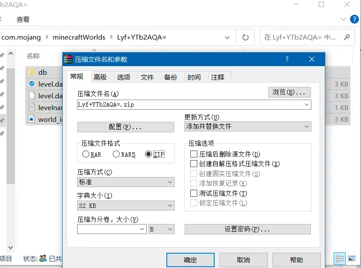Click the 名称 column header

click(33, 56)
